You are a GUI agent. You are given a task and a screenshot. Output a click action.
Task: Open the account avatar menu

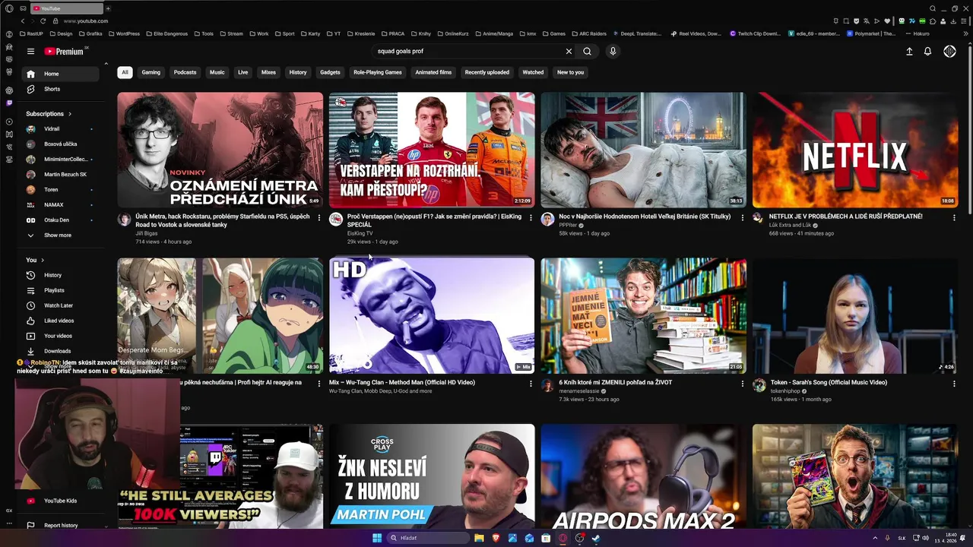click(949, 52)
